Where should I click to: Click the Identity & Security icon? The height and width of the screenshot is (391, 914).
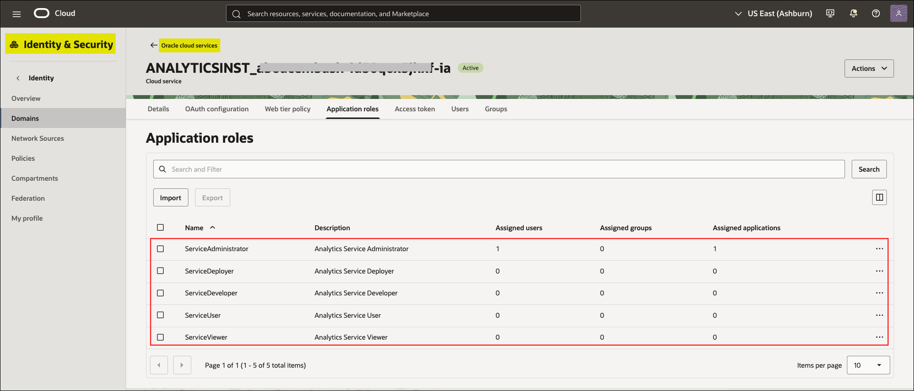point(14,44)
